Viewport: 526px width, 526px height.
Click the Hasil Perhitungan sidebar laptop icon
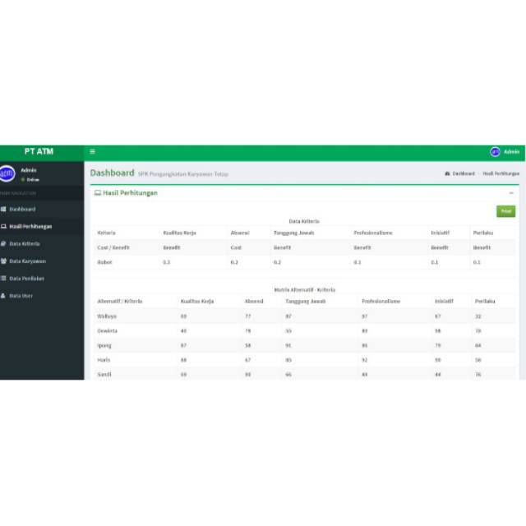[3, 227]
